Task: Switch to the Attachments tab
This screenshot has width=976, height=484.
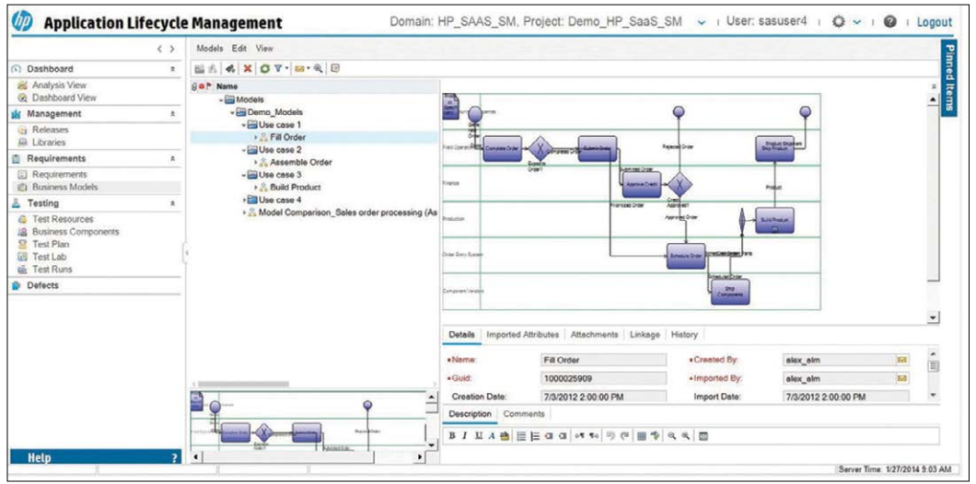Action: (x=594, y=335)
